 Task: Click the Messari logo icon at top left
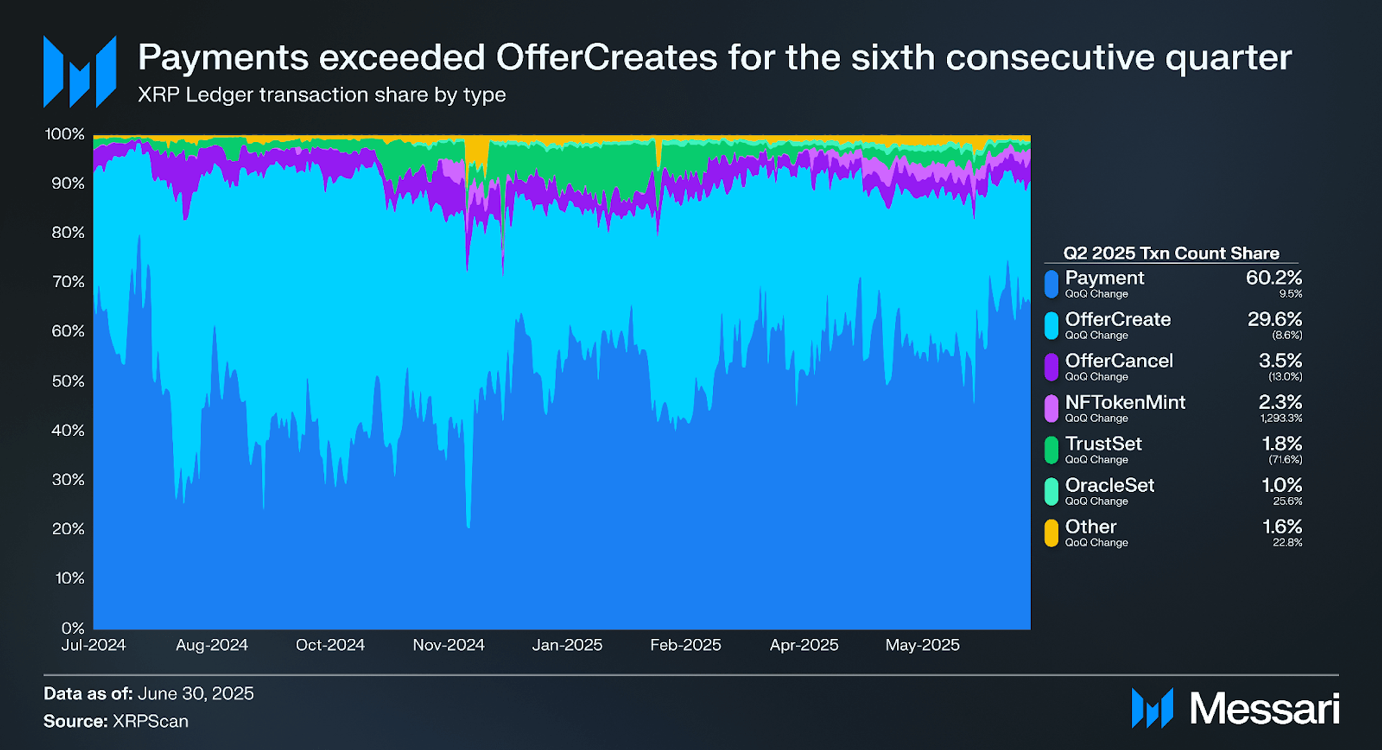tap(79, 72)
